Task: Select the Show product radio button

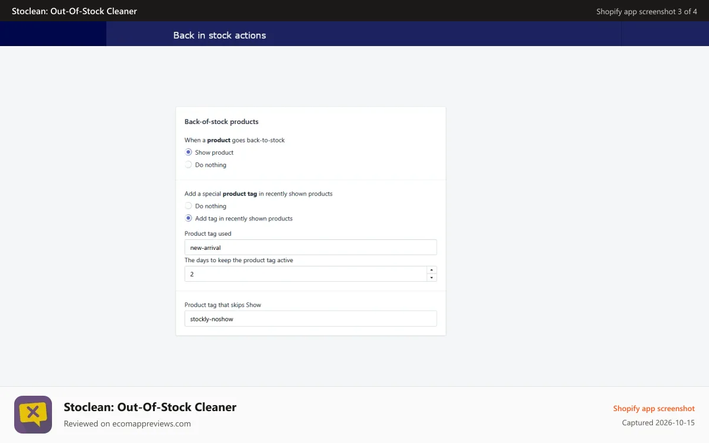Action: 188,152
